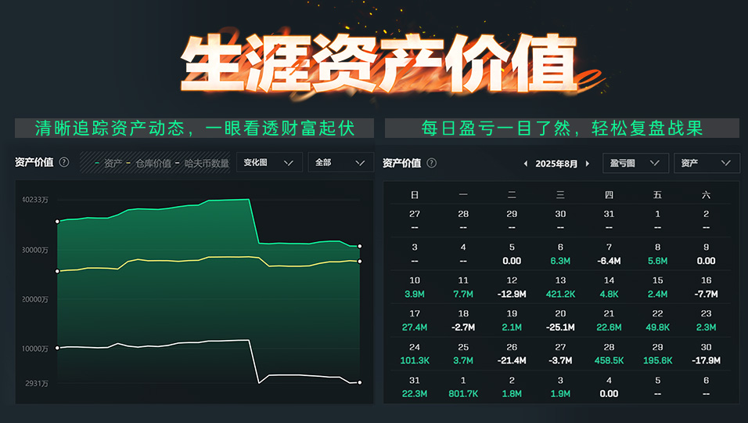This screenshot has height=423, width=748.
Task: Open the 变化图 chart type dropdown
Action: tap(269, 163)
